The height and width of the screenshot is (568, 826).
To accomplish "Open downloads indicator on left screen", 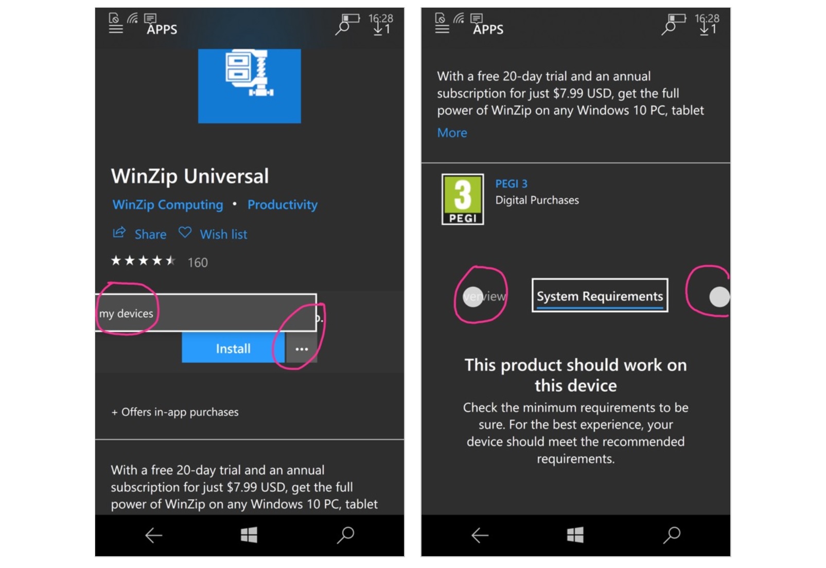I will coord(382,29).
